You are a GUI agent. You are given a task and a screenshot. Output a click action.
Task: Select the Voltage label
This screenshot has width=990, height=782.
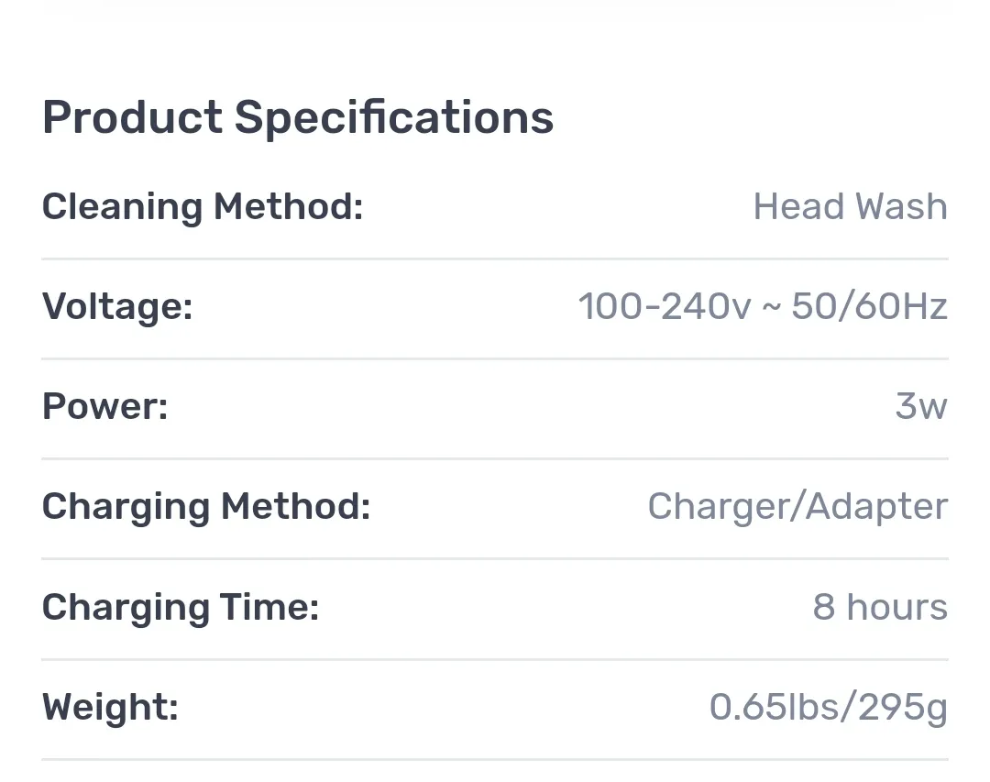click(117, 307)
